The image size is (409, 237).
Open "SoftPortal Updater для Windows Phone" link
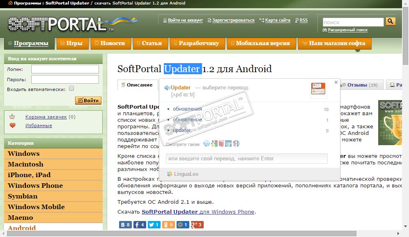pos(198,212)
